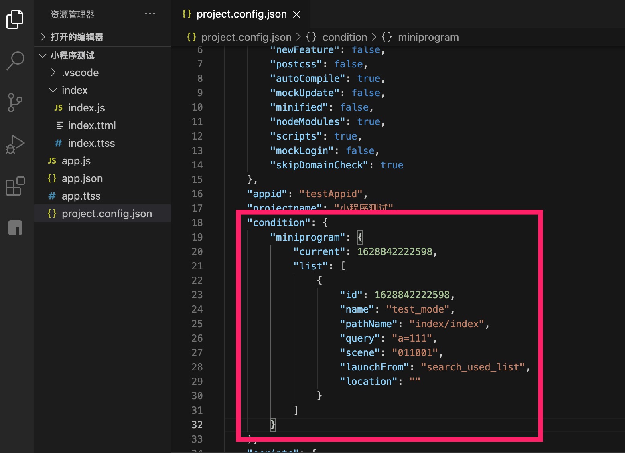
Task: Open the Explorer view in activity bar
Action: coord(15,19)
